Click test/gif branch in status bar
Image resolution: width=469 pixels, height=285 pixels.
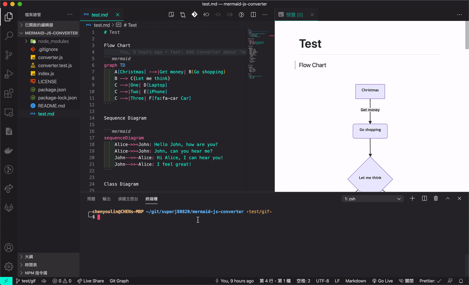(25, 281)
